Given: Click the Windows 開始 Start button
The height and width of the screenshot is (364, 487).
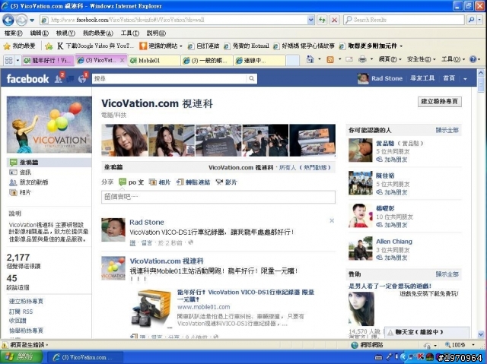Looking at the screenshot, I should [x=21, y=357].
